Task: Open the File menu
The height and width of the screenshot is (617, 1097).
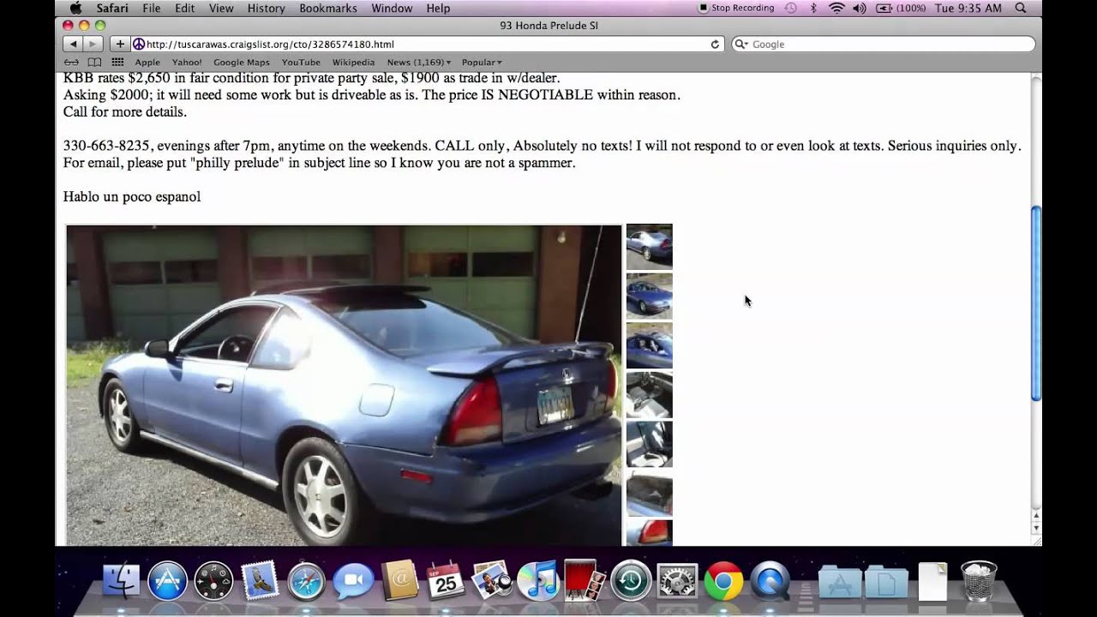Action: (152, 8)
